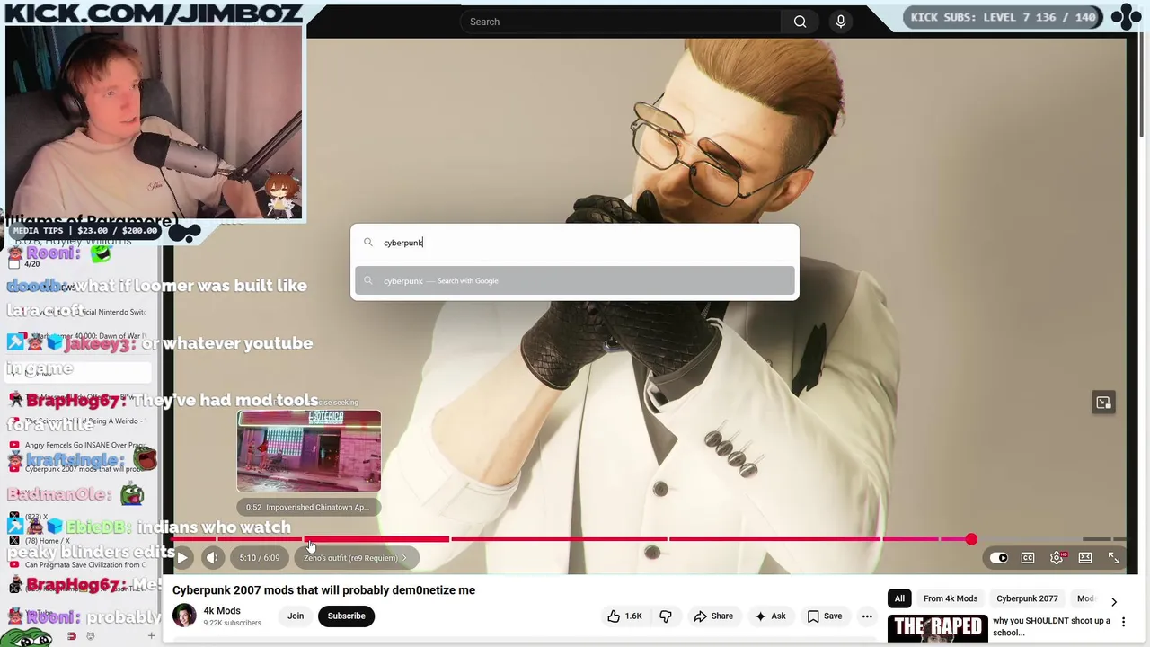Enter fullscreen mode
The image size is (1150, 647).
pyautogui.click(x=1114, y=558)
